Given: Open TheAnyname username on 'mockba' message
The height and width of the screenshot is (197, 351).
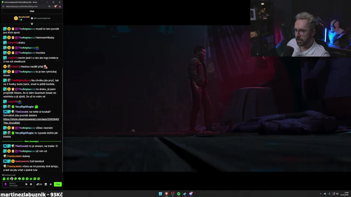Looking at the screenshot, I should (26, 53).
